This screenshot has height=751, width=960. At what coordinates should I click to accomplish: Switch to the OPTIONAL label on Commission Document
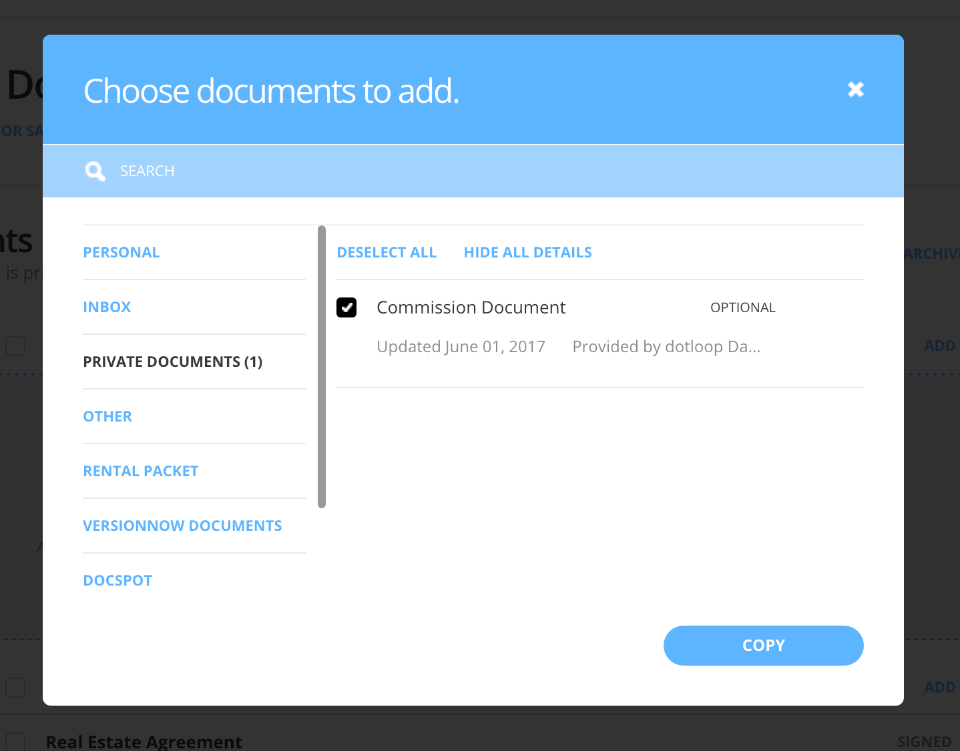click(742, 307)
